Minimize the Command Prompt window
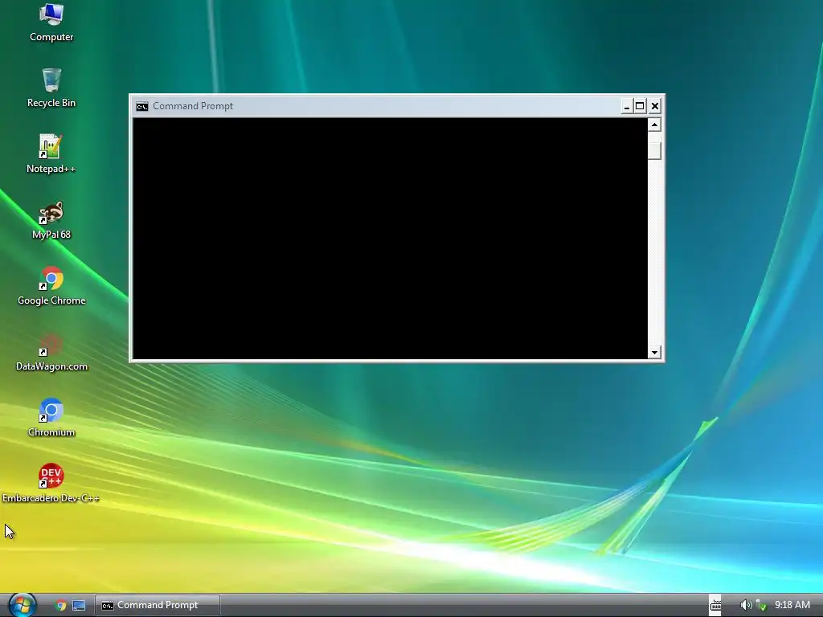Viewport: 823px width, 617px height. point(626,107)
